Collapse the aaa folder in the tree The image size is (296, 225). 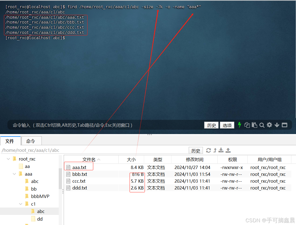coord(14,173)
